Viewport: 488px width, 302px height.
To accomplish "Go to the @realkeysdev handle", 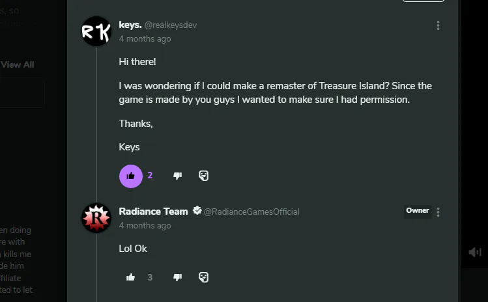I will pos(171,25).
